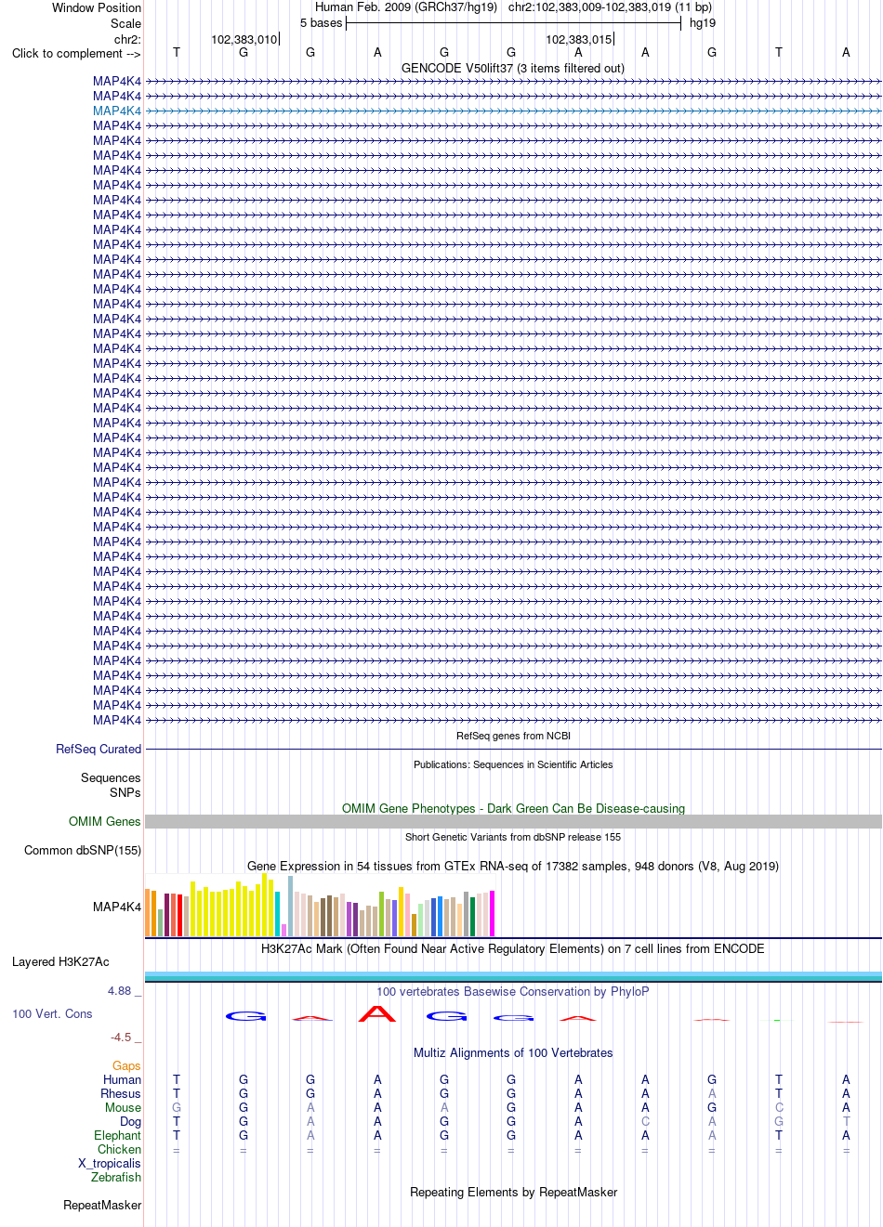Viewport: 883px width, 1227px height.
Task: Click the 100 Vert. Cons label
Action: tap(52, 1014)
